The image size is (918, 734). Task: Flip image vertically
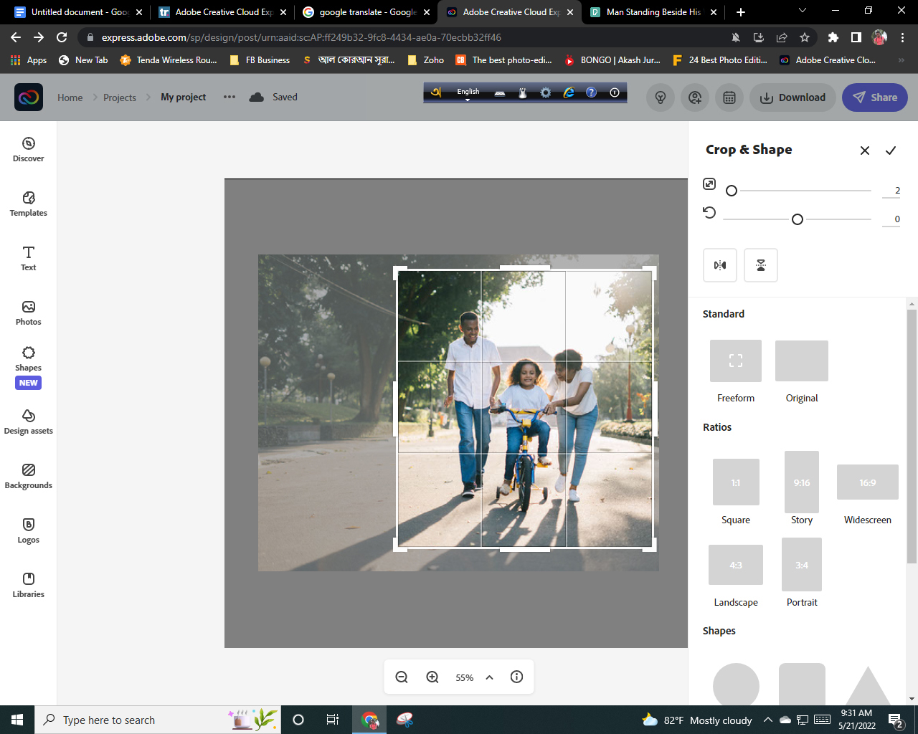coord(761,265)
